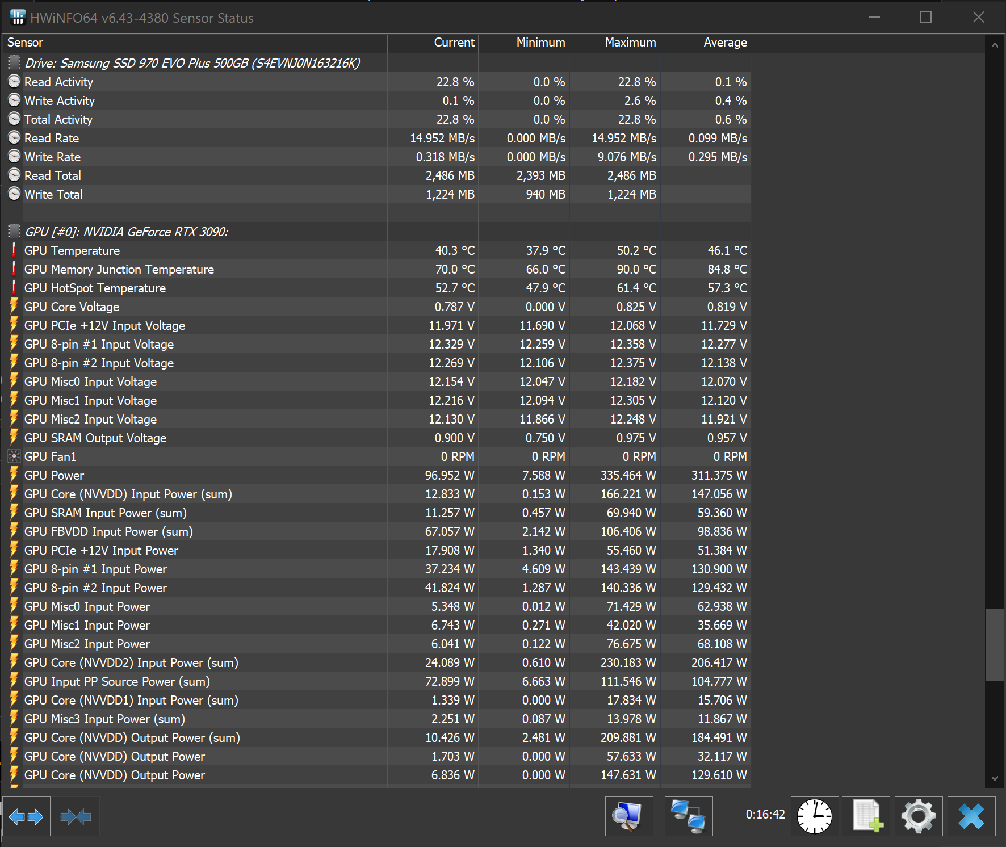Click the Maximum column header
The height and width of the screenshot is (847, 1006).
[x=630, y=43]
